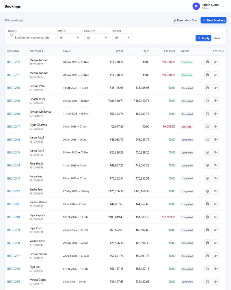Reset the booking filters
The width and height of the screenshot is (231, 290).
pyautogui.click(x=218, y=38)
